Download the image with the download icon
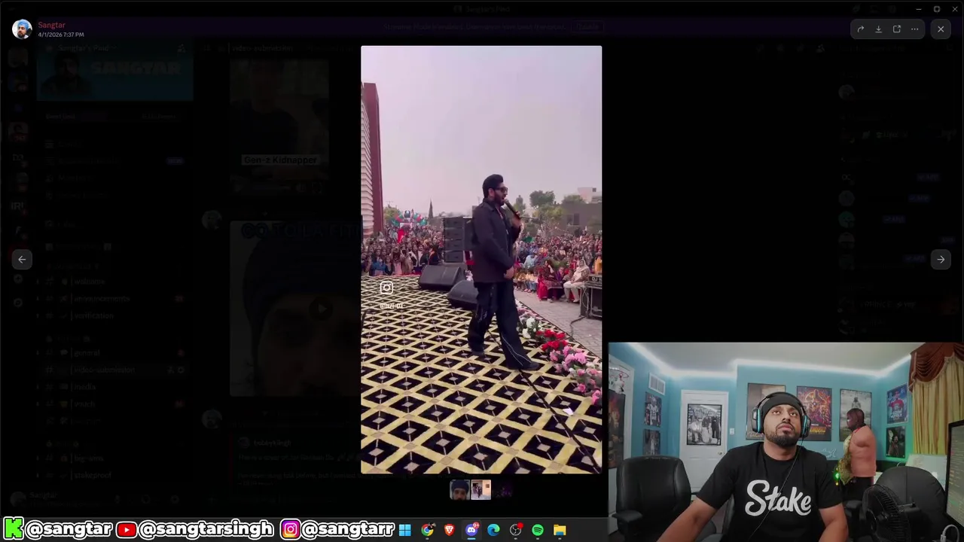 click(878, 29)
